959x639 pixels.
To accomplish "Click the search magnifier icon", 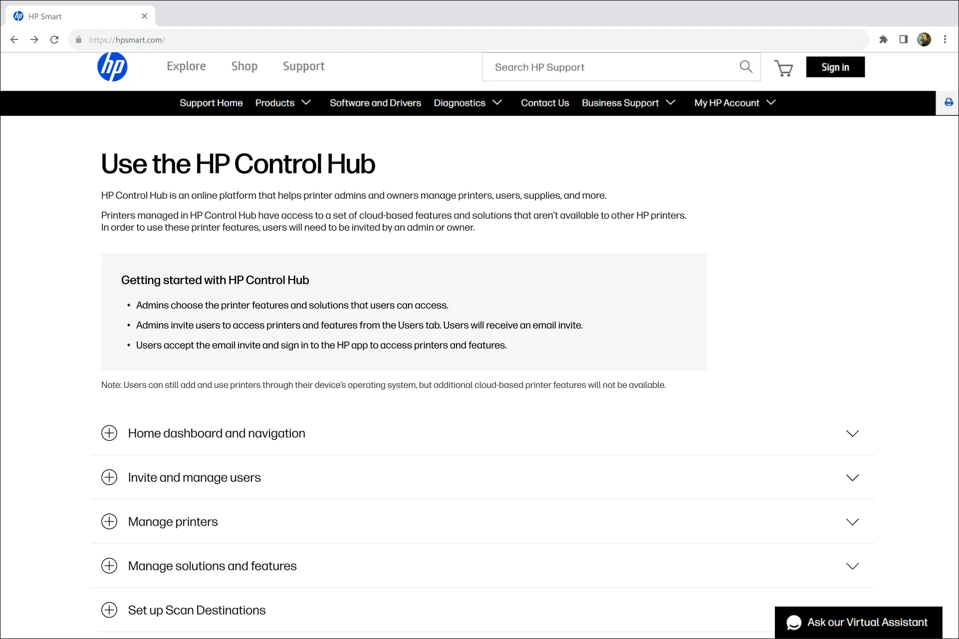I will [746, 66].
